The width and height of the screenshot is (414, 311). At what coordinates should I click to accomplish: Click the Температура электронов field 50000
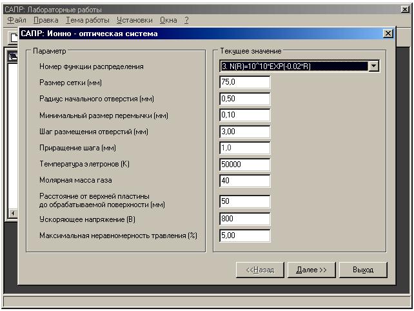click(x=245, y=165)
